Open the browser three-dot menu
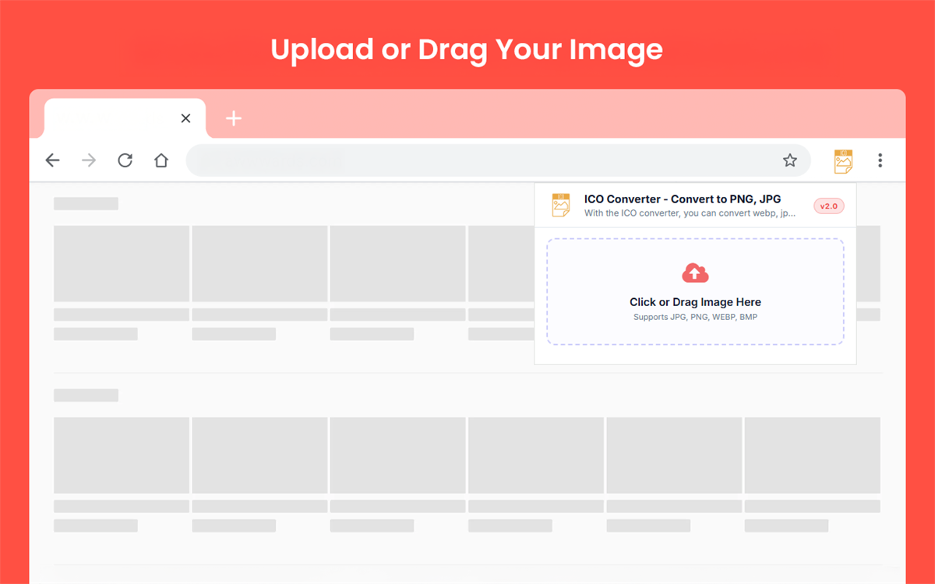Image resolution: width=935 pixels, height=584 pixels. [x=880, y=160]
